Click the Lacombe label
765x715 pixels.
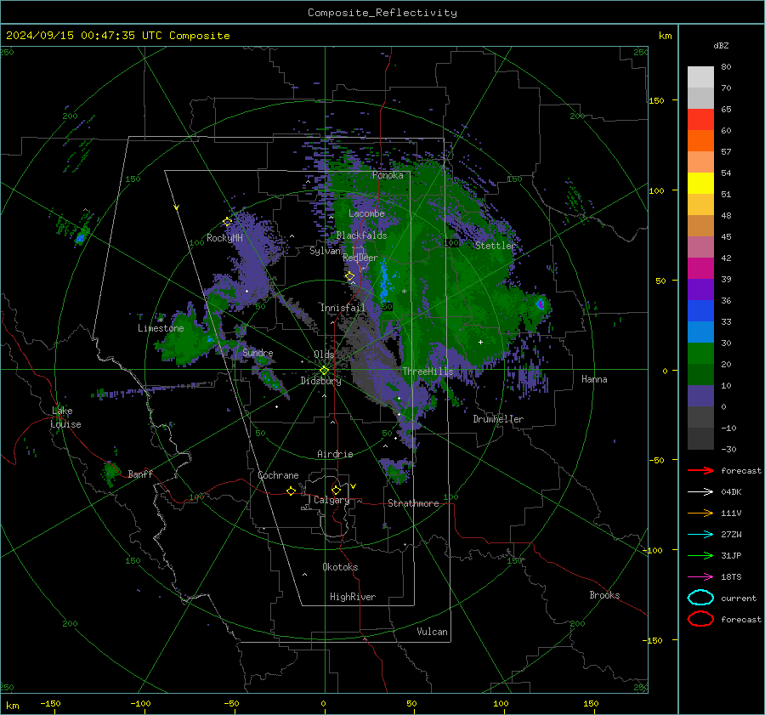click(366, 213)
